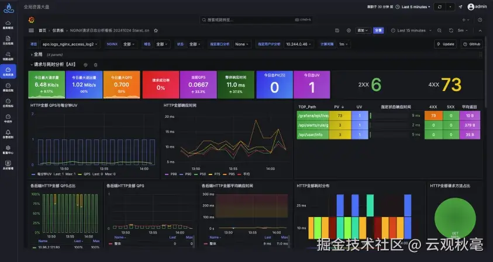Open the trace route icon in sidebar
Image resolution: width=493 pixels, height=262 pixels.
(x=8, y=56)
